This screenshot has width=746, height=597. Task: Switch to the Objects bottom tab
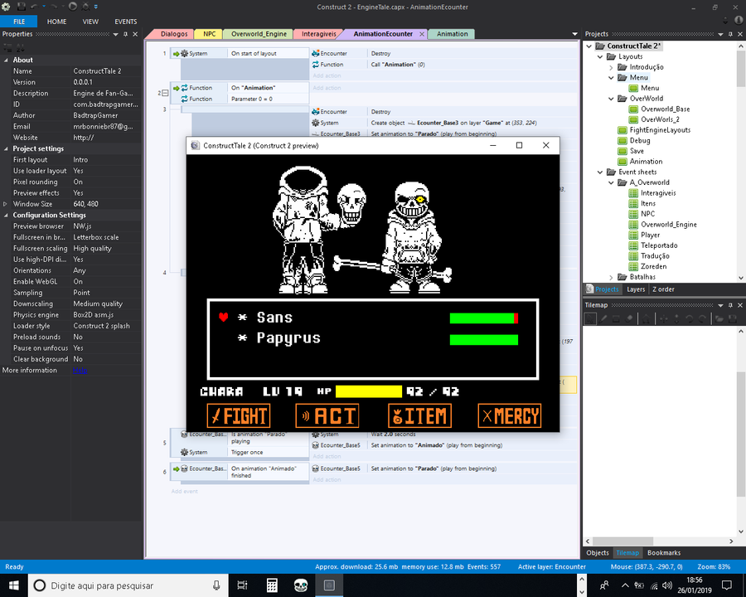click(597, 553)
